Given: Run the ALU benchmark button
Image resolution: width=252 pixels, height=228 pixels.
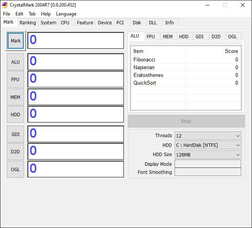Looking at the screenshot, I should (15, 62).
